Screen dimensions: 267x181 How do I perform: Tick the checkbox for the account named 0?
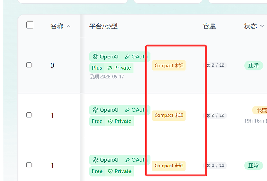click(x=29, y=65)
